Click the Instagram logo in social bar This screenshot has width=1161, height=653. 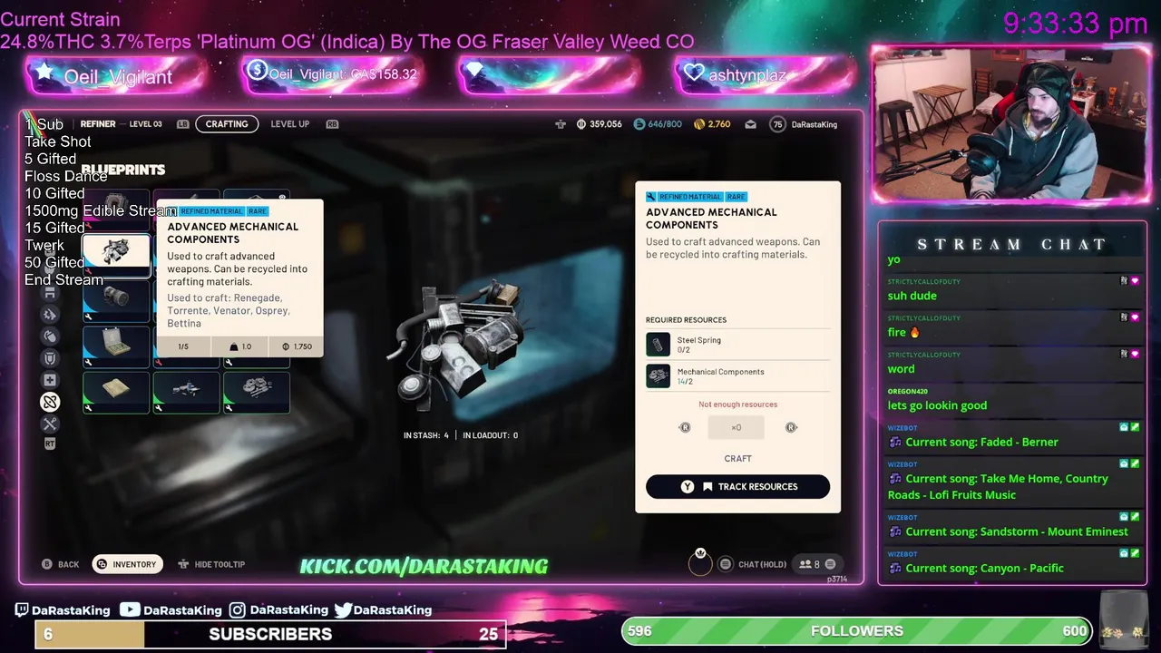click(238, 610)
